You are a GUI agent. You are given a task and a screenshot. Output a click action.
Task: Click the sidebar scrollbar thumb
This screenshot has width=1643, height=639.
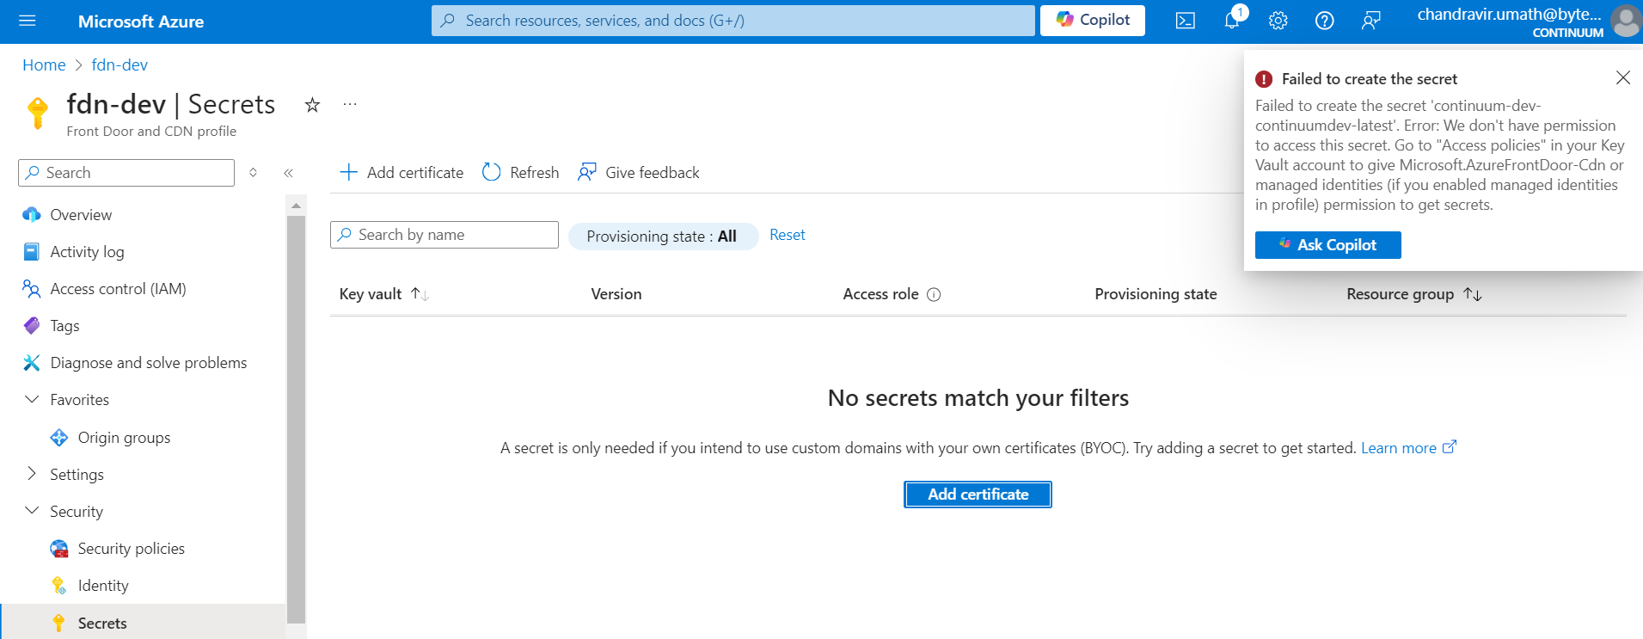click(x=296, y=419)
